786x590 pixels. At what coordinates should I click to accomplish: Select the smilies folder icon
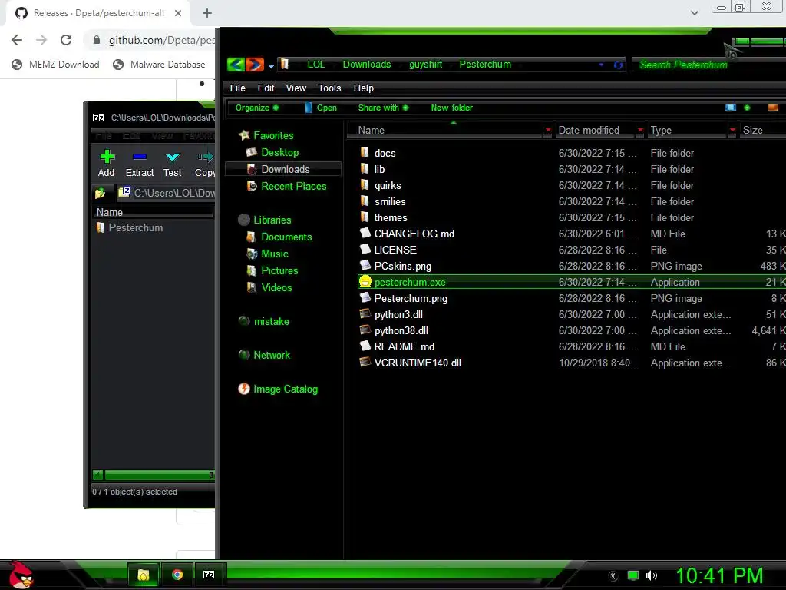(x=365, y=201)
